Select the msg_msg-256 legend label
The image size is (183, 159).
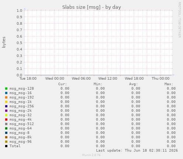[22, 106]
